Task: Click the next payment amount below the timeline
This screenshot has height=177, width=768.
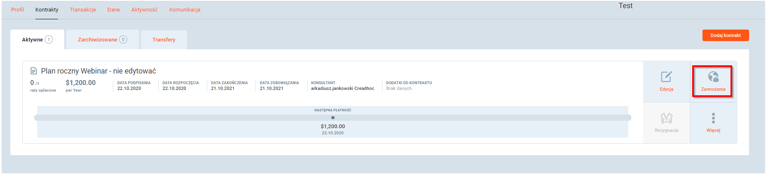Action: [332, 126]
